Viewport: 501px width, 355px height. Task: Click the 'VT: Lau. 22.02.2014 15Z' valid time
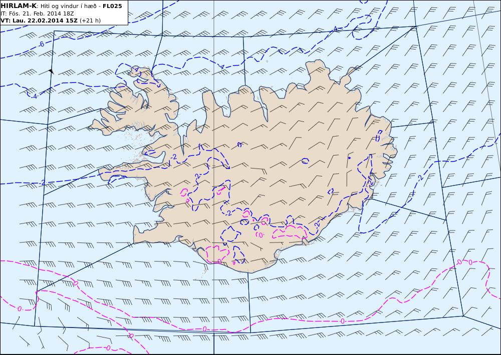pos(39,20)
